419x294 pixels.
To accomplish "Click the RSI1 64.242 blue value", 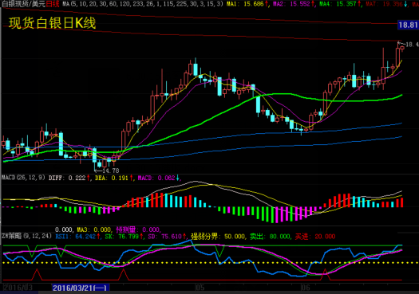I will (x=77, y=237).
